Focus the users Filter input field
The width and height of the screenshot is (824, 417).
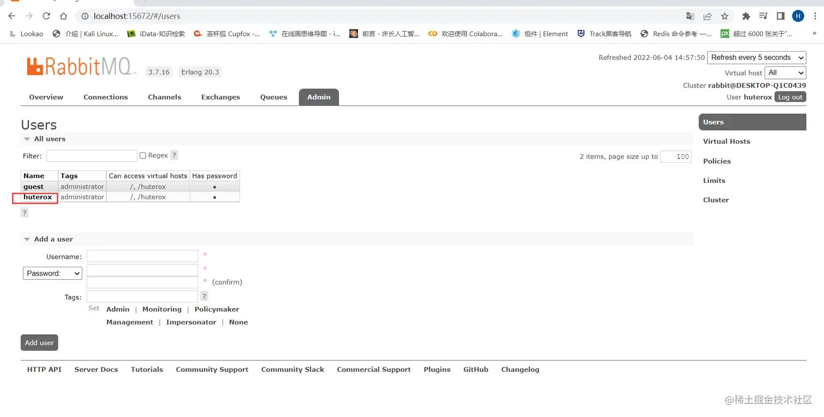[92, 156]
